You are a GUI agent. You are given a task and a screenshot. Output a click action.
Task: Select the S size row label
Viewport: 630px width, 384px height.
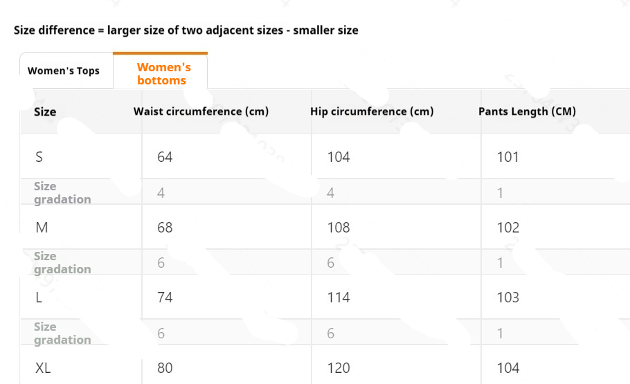(39, 157)
